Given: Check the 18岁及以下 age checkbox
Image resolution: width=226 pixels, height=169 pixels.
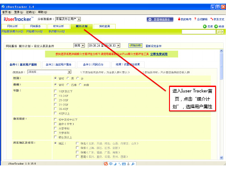Looking at the screenshot, I should click(x=55, y=91).
